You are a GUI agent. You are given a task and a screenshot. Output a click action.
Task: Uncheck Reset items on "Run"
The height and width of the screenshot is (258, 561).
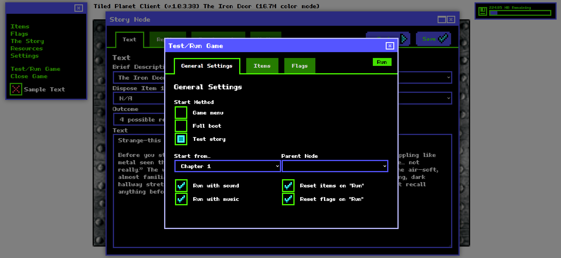pyautogui.click(x=288, y=186)
